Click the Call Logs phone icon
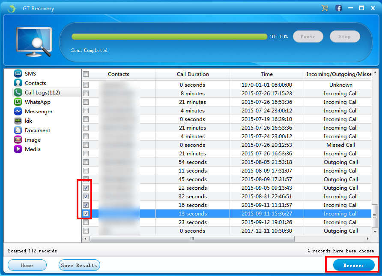 (18, 92)
